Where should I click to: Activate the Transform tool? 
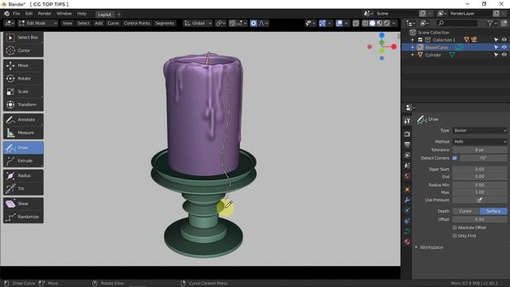coord(23,104)
